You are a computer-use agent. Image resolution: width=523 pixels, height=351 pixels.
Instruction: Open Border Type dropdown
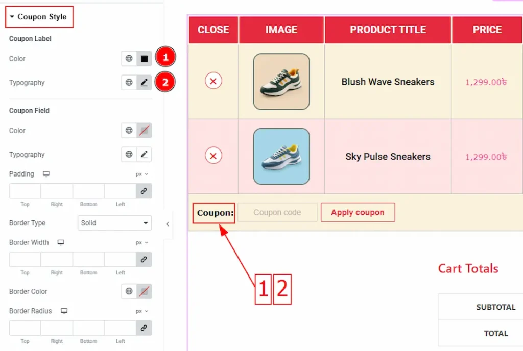115,223
